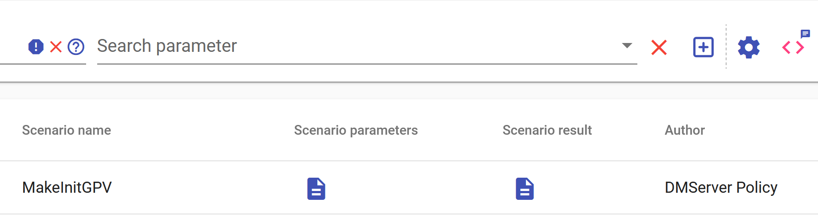The image size is (818, 218).
Task: Open settings with the gear icon
Action: (x=749, y=47)
